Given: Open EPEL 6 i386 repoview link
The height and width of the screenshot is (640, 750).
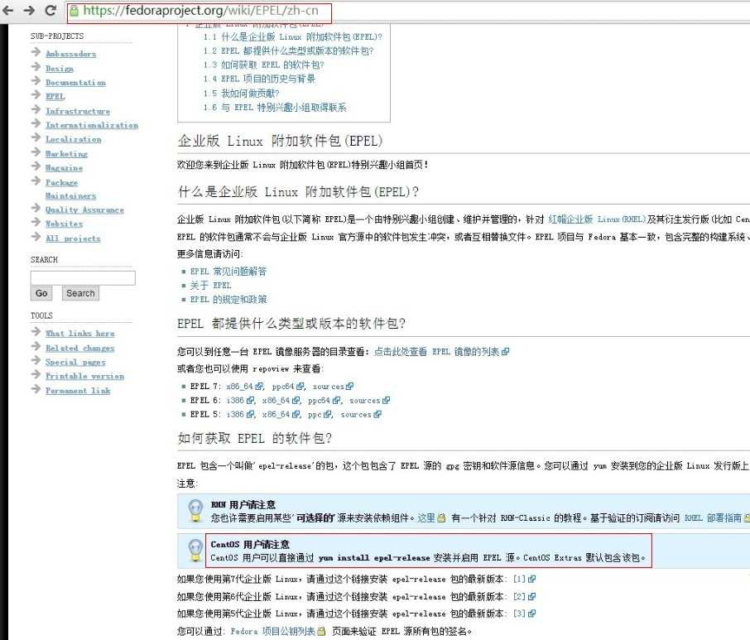Looking at the screenshot, I should pyautogui.click(x=240, y=401).
